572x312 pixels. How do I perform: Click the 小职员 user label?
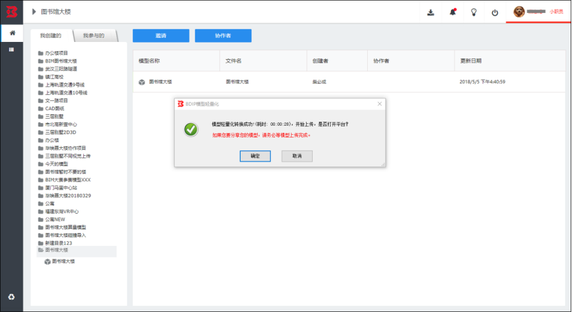[x=556, y=12]
